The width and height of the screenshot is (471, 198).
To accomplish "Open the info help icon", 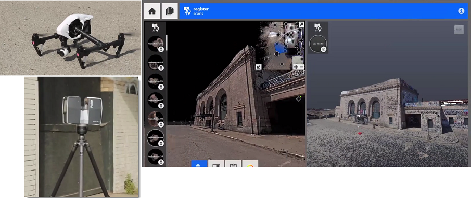I will click(461, 11).
